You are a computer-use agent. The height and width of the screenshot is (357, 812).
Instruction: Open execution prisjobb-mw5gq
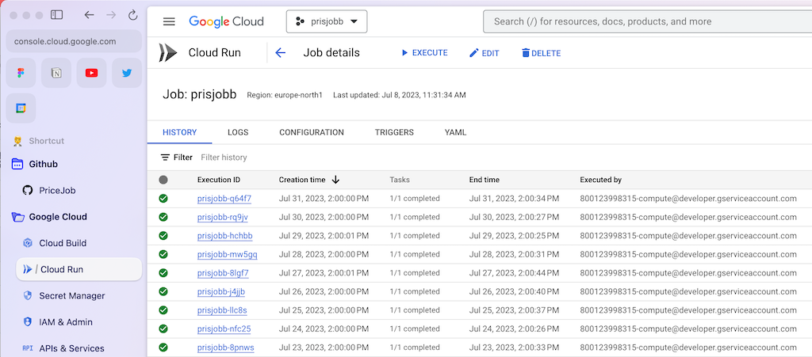click(228, 254)
